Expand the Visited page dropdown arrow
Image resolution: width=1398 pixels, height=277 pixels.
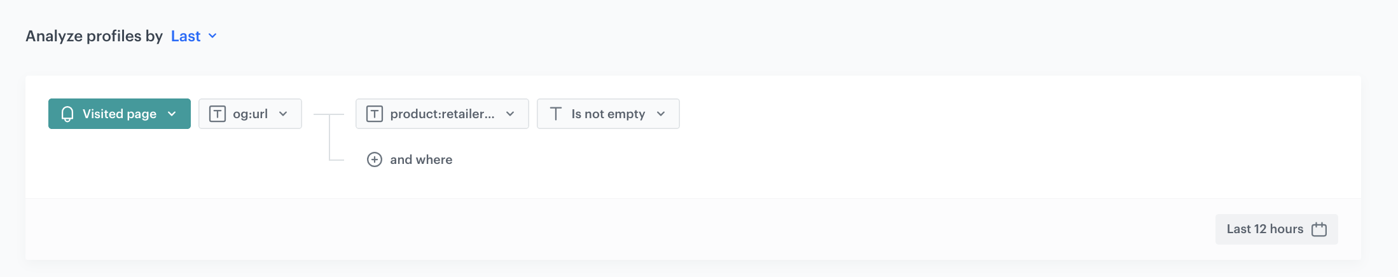click(172, 114)
